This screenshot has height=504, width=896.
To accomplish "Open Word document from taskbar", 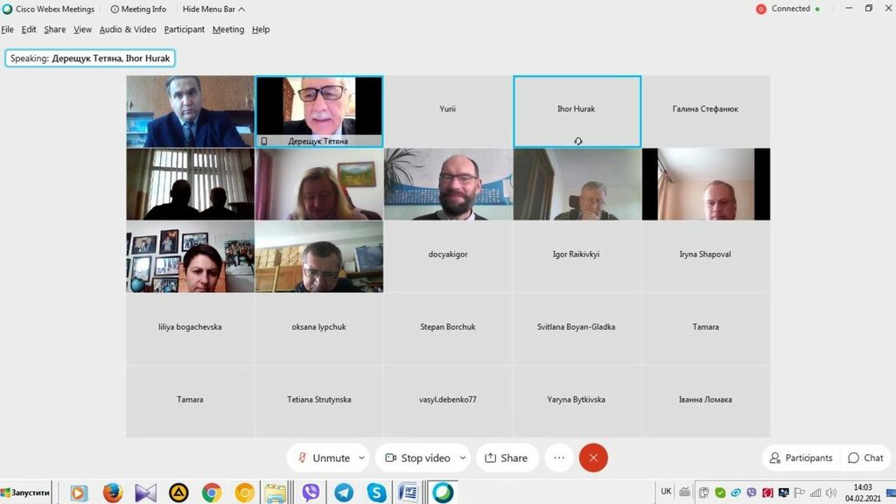I will [x=409, y=492].
